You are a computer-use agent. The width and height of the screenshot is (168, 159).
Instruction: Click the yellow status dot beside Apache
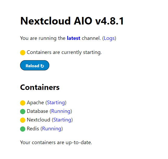[x=23, y=103]
